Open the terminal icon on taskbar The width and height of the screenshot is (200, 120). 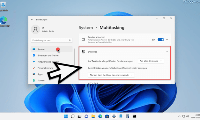pyautogui.click(x=134, y=116)
